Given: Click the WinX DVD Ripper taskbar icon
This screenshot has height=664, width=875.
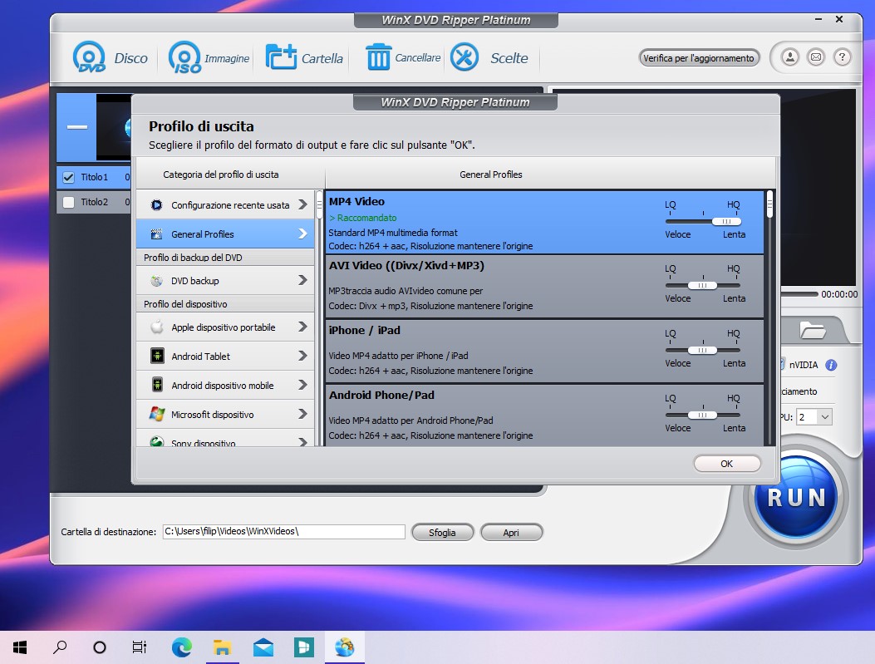Looking at the screenshot, I should [345, 647].
